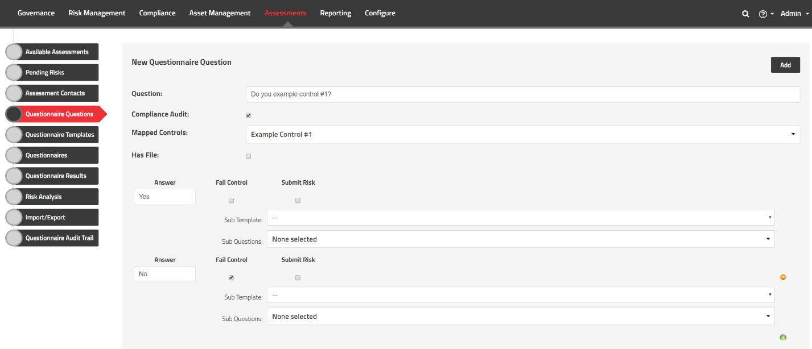Go to Questionnaires section
Image resolution: width=812 pixels, height=349 pixels.
point(57,155)
